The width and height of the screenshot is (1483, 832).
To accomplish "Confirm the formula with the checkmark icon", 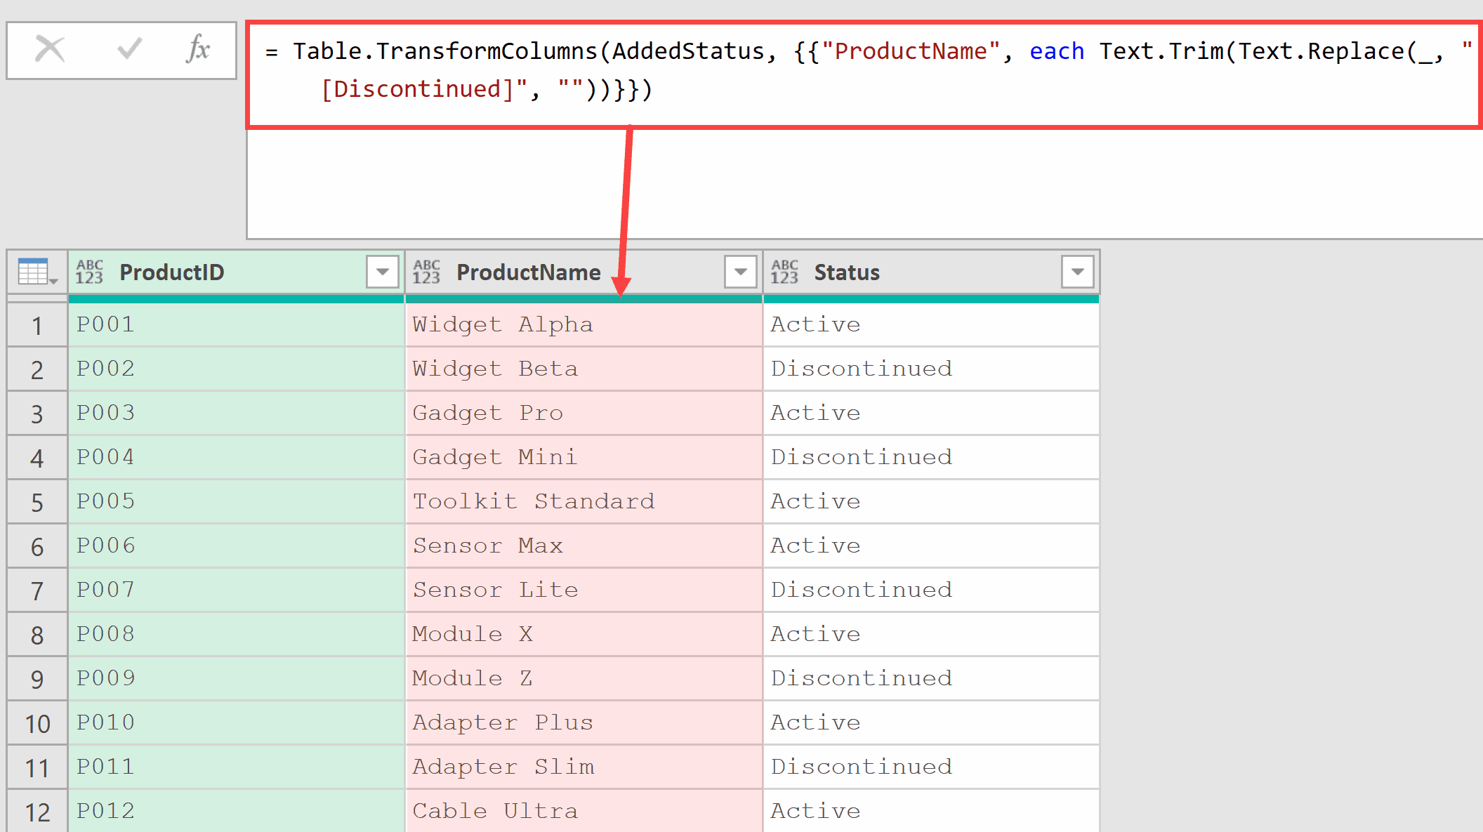I will click(x=129, y=49).
